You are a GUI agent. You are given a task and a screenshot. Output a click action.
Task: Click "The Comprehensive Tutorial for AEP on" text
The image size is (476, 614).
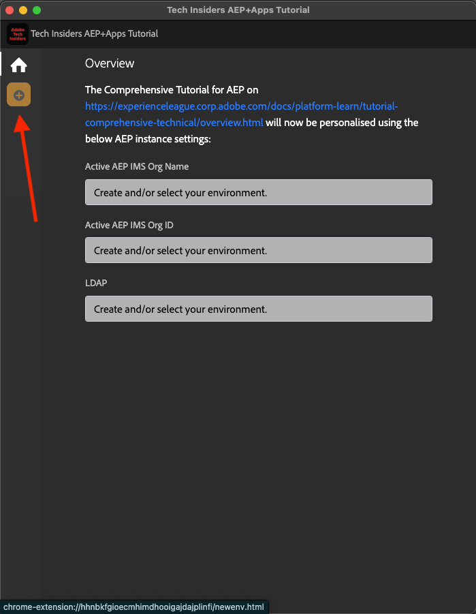tap(172, 90)
